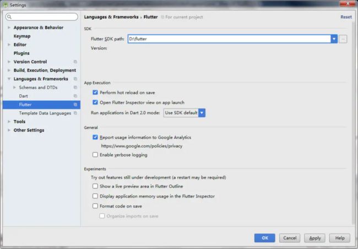This screenshot has width=358, height=249.
Task: Click the project-level icon beside Version Control
Action: [x=75, y=62]
